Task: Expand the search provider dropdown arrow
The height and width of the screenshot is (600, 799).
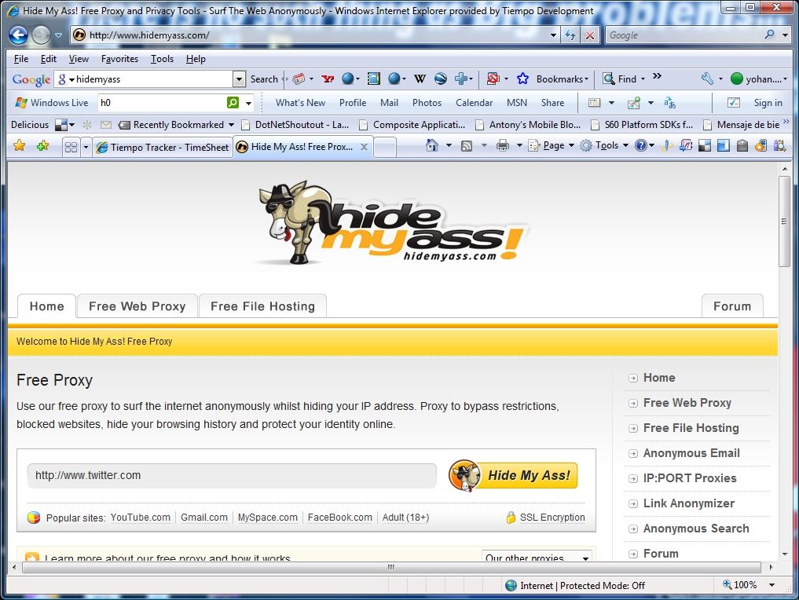Action: tap(785, 35)
